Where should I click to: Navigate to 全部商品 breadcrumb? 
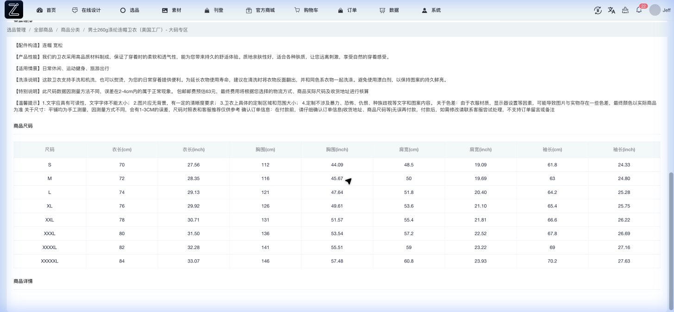(x=43, y=30)
